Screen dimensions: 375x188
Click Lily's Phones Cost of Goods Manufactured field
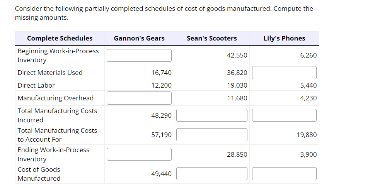[x=284, y=174]
